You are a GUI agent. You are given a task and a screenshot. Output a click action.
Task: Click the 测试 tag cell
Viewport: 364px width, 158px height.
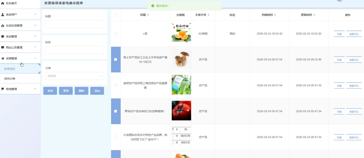click(232, 34)
